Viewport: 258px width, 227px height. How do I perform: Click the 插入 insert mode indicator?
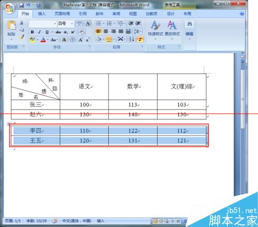(101, 221)
